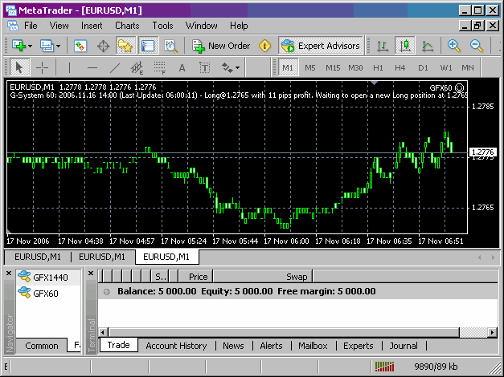Open the Insert menu
This screenshot has height=377, width=504.
(92, 26)
